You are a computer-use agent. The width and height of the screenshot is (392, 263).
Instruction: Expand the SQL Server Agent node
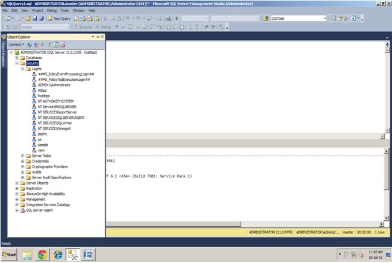17,211
